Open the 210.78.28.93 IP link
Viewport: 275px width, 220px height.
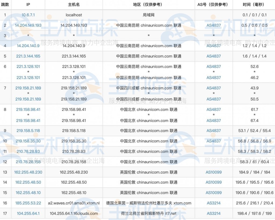pyautogui.click(x=28, y=151)
